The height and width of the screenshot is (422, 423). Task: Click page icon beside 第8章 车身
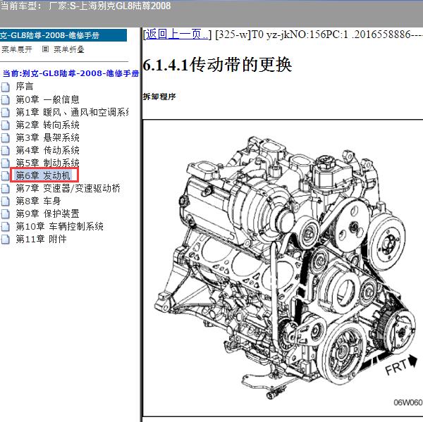(x=5, y=201)
